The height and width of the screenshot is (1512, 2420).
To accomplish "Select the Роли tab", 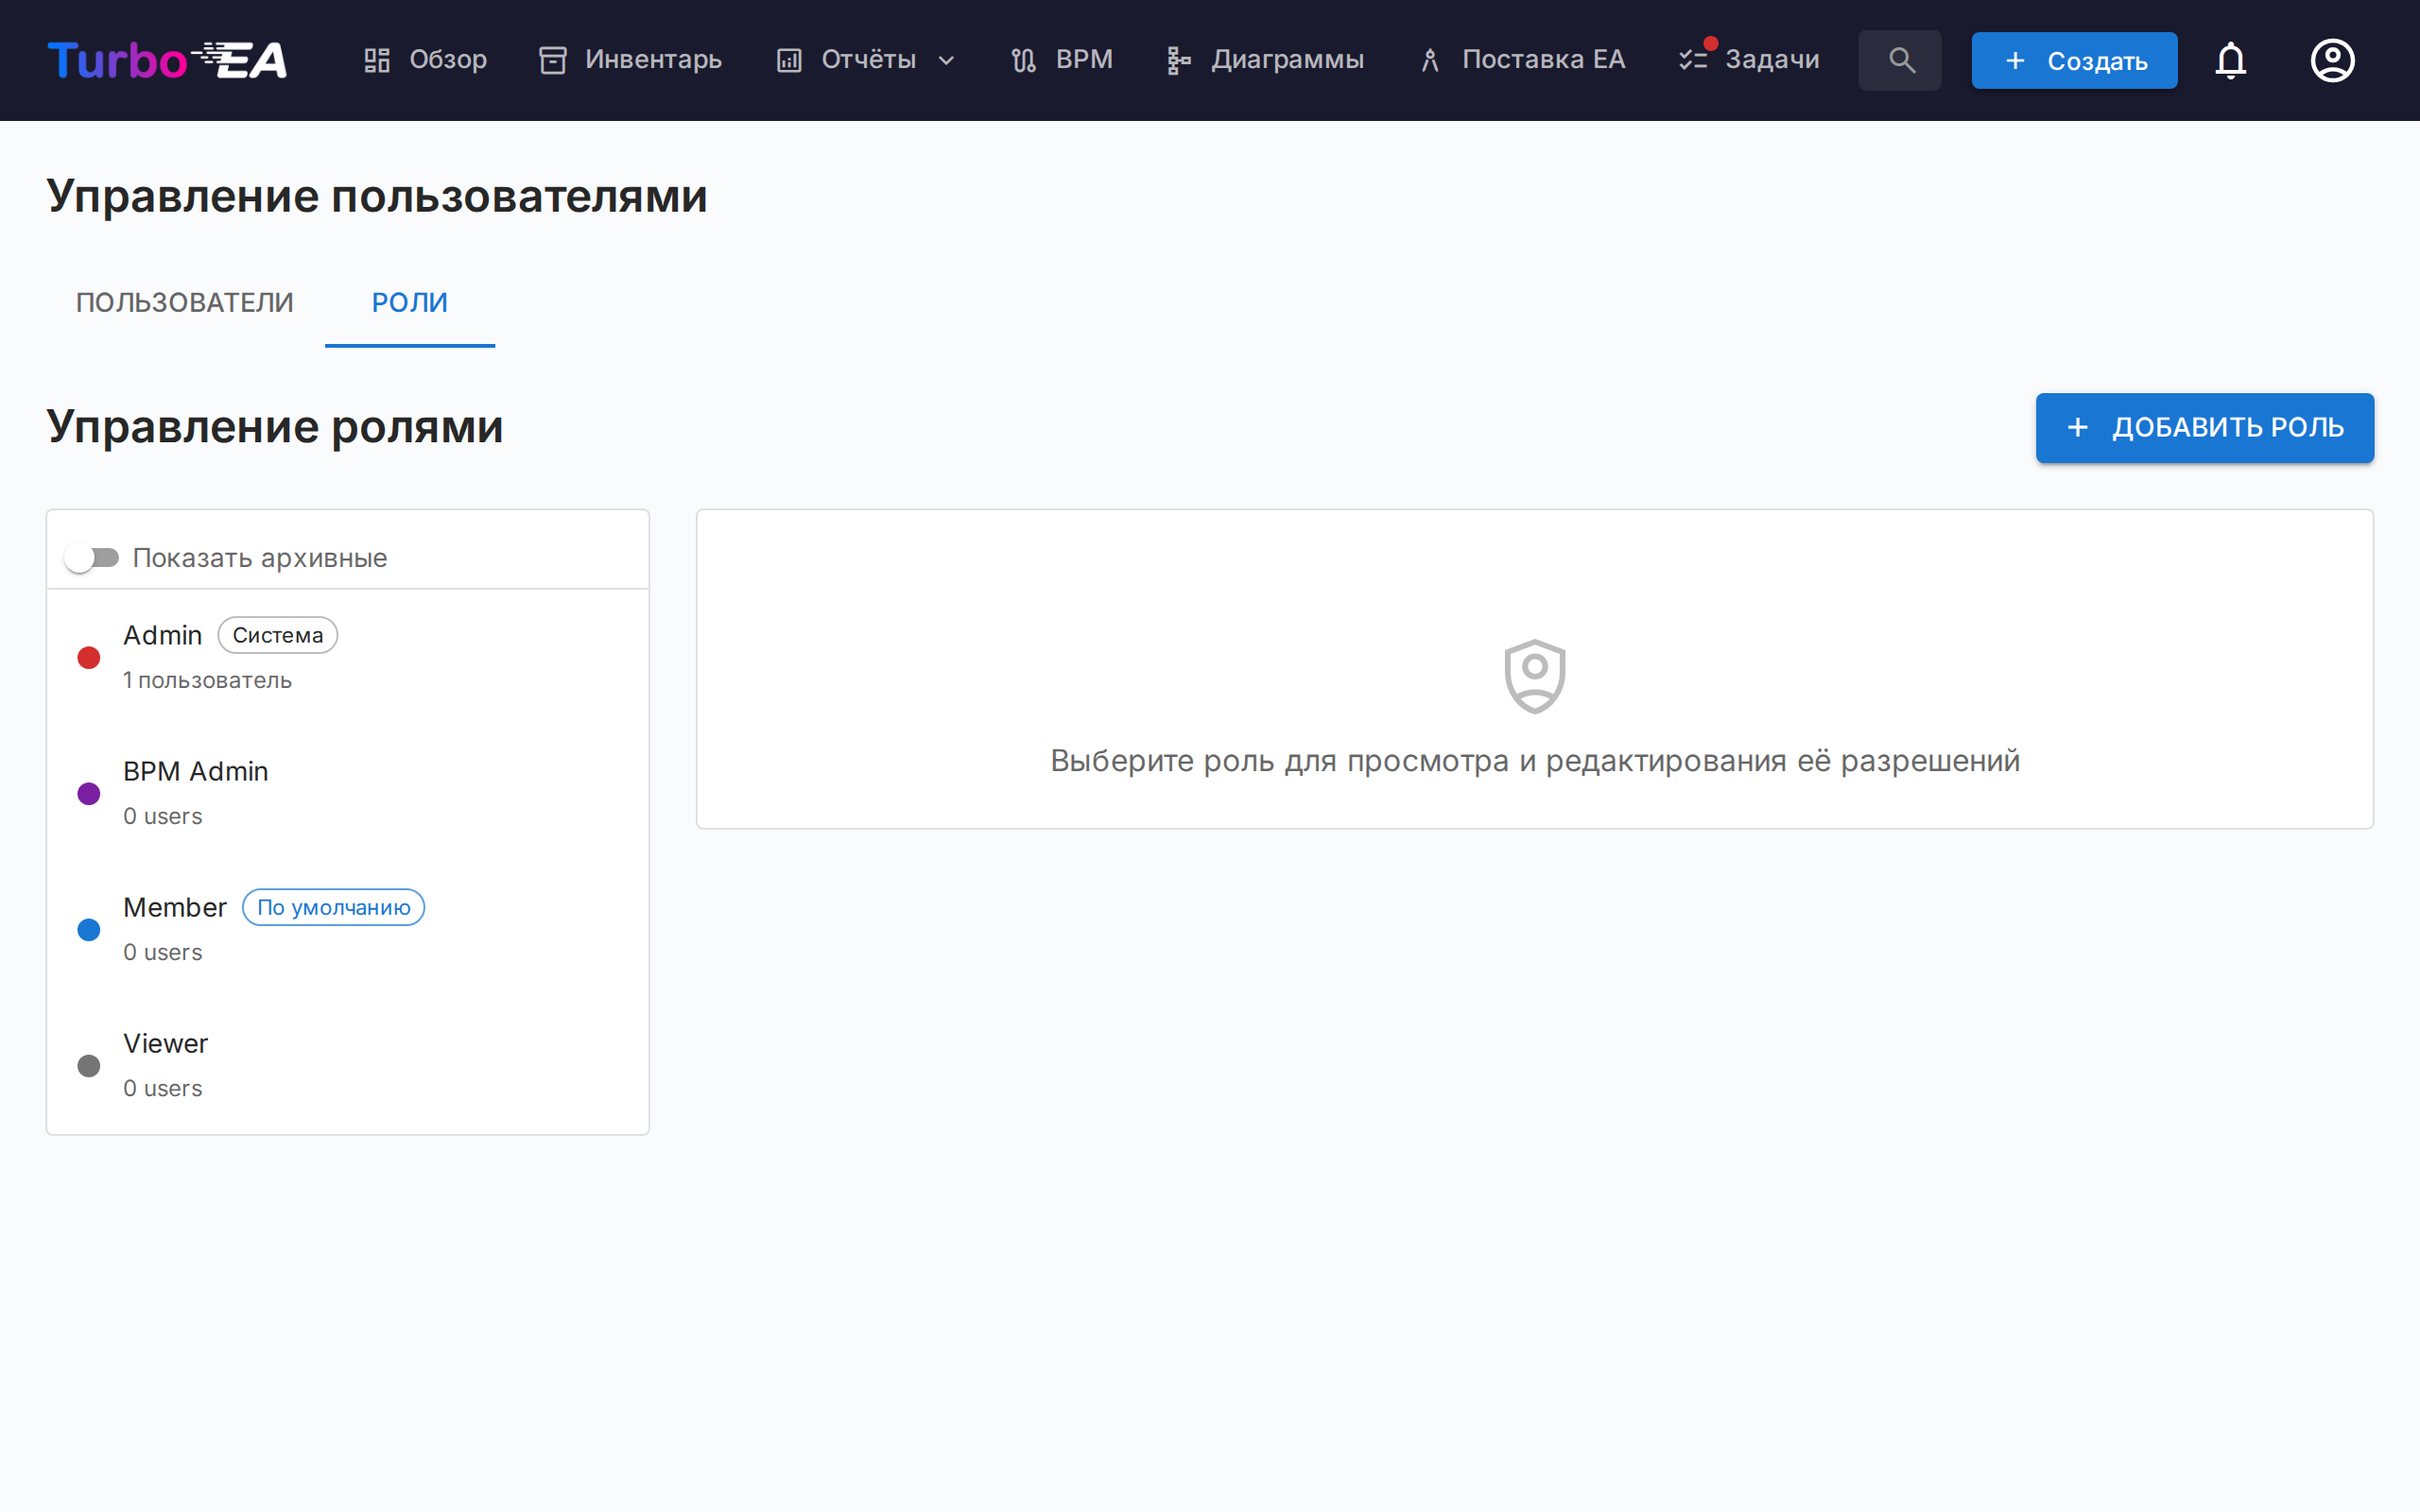I will click(409, 302).
